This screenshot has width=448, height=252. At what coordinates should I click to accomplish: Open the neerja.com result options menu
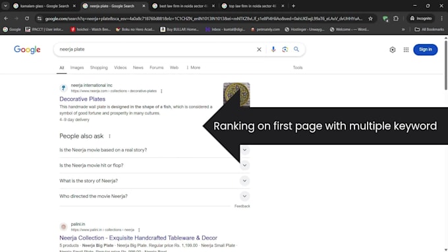pos(161,91)
